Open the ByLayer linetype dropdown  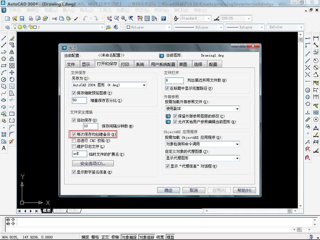(x=221, y=27)
